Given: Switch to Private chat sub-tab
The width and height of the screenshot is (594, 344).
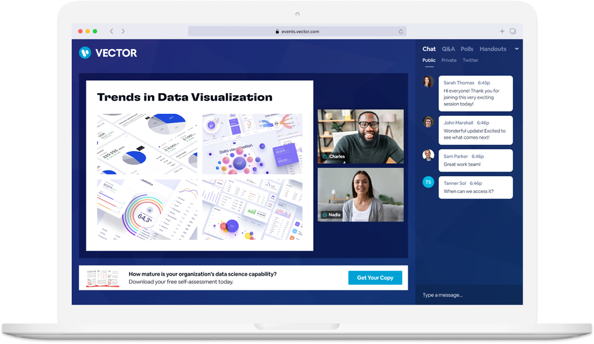Looking at the screenshot, I should 449,60.
